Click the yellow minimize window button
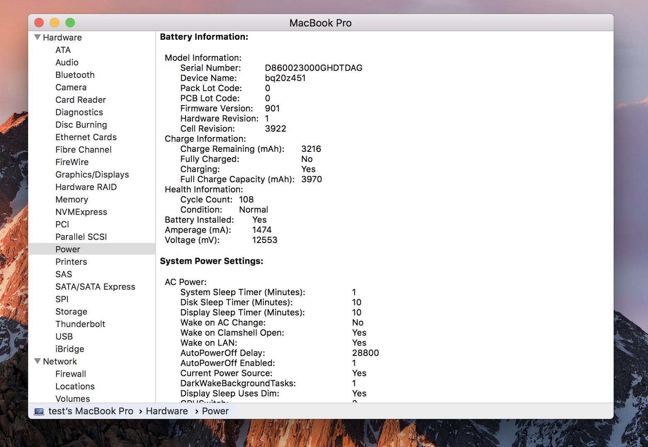The height and width of the screenshot is (447, 648). click(55, 23)
